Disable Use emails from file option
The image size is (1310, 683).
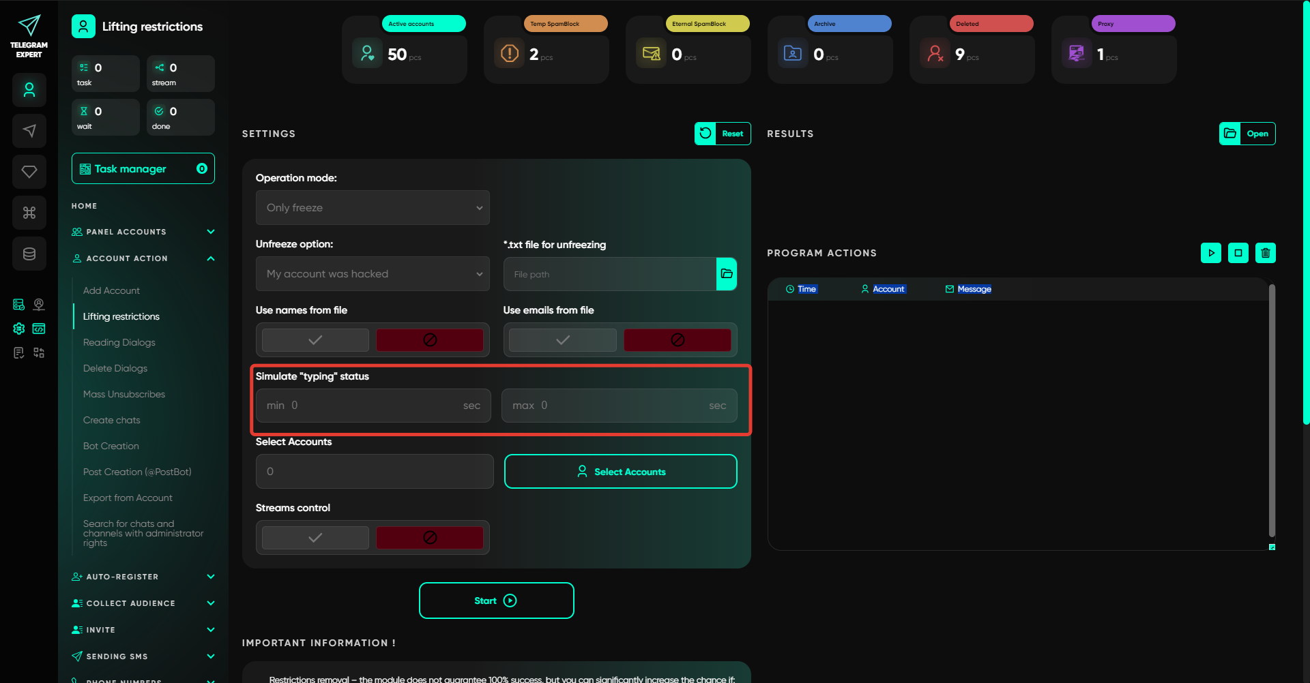678,340
